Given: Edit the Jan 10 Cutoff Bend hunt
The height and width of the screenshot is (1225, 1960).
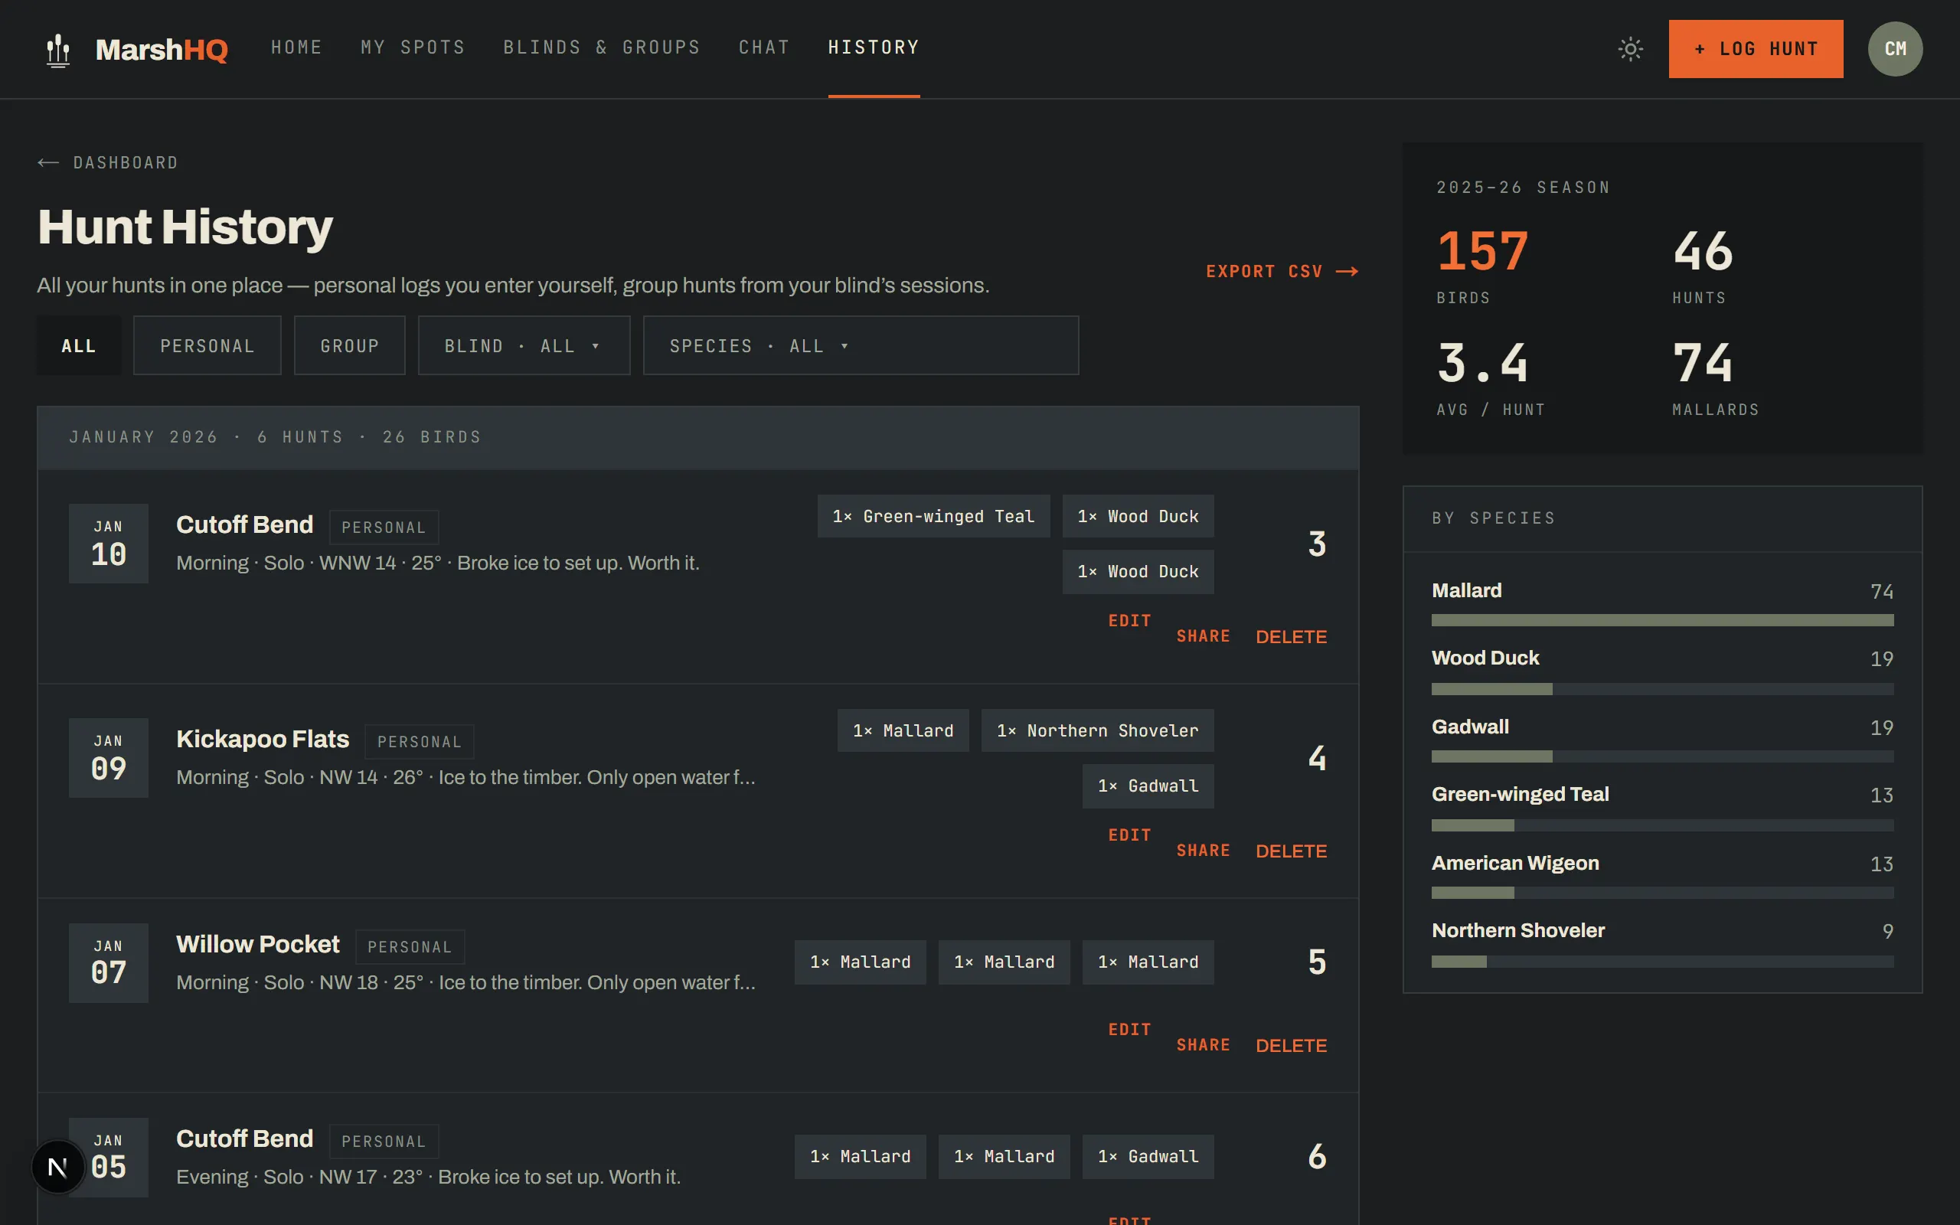Looking at the screenshot, I should click(x=1130, y=621).
